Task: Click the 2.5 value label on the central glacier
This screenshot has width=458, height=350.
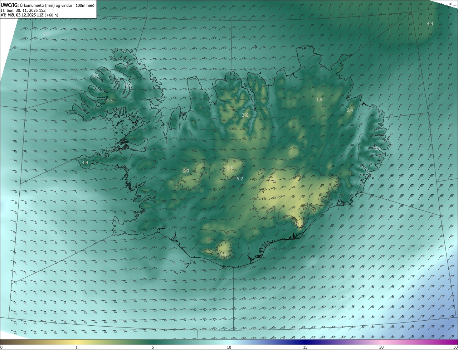Action: coord(230,168)
